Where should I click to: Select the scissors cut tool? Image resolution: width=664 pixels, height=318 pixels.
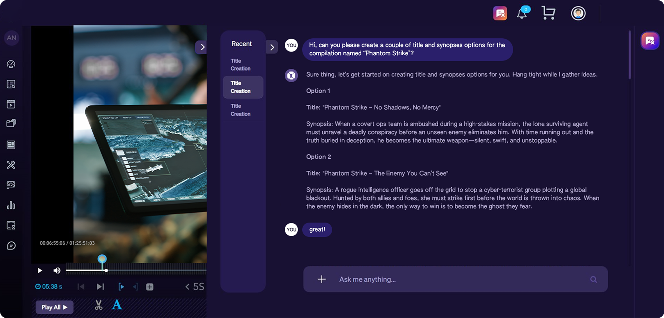tap(99, 305)
